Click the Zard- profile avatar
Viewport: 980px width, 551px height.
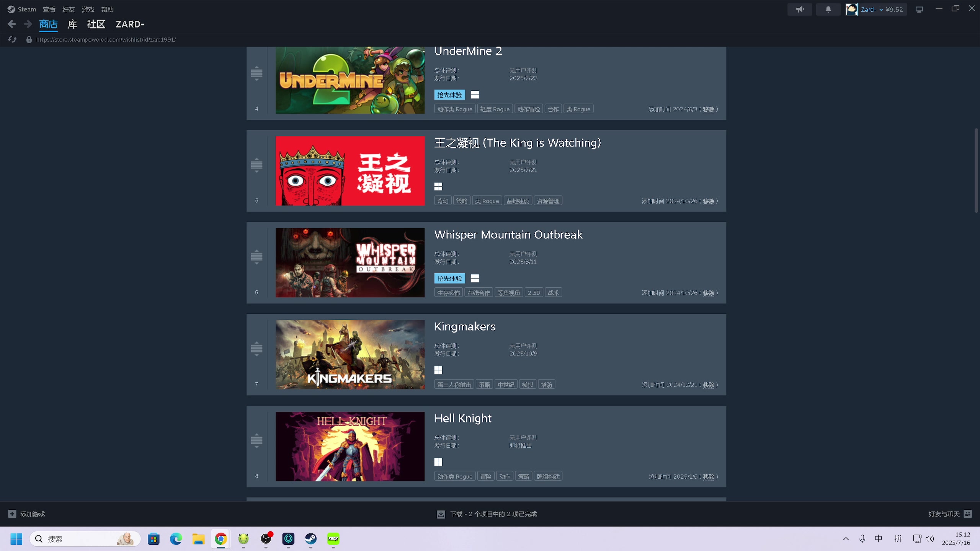pos(852,9)
